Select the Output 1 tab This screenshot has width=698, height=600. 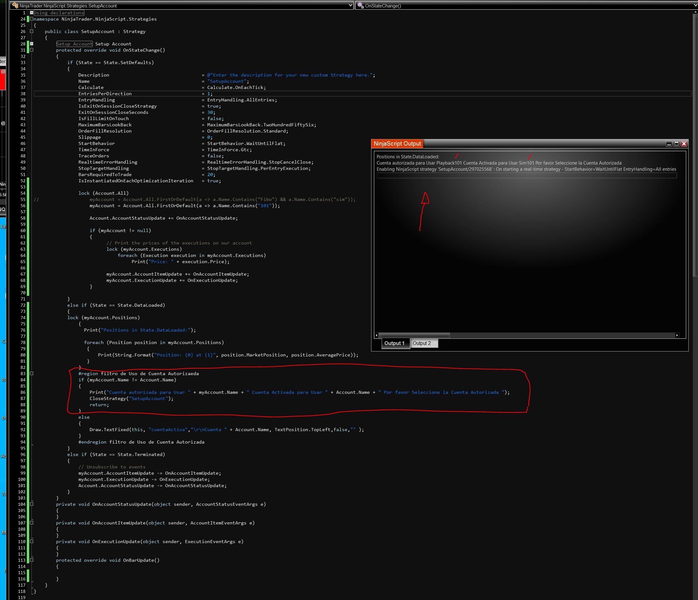click(394, 343)
